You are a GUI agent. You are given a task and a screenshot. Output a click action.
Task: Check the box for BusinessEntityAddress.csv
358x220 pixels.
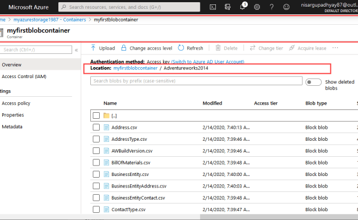(96, 186)
